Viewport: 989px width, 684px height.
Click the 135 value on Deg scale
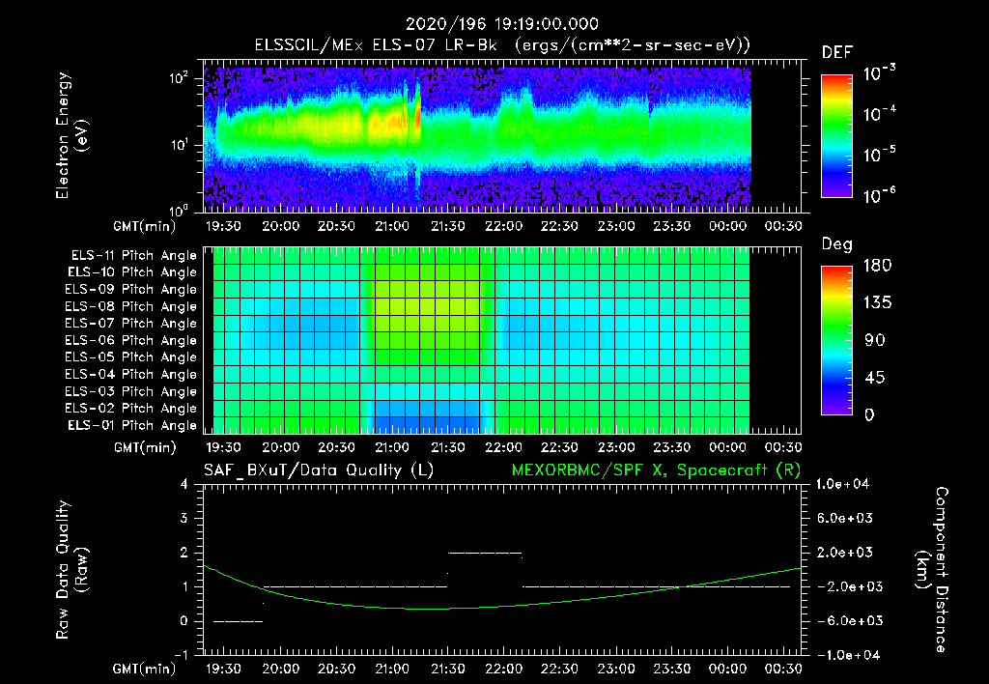coord(877,303)
